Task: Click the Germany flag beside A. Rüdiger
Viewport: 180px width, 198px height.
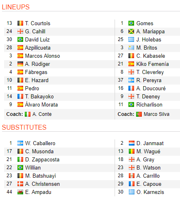Action: tap(20, 64)
